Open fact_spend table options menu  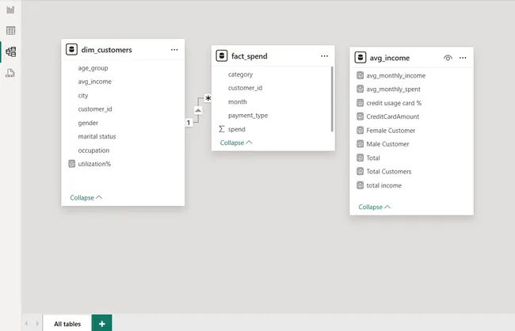325,55
